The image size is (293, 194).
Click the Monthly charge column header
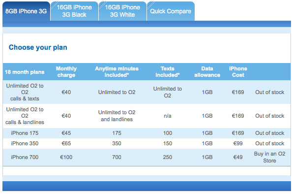(x=66, y=72)
